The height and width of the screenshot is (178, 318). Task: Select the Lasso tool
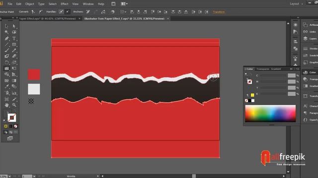(x=14, y=32)
